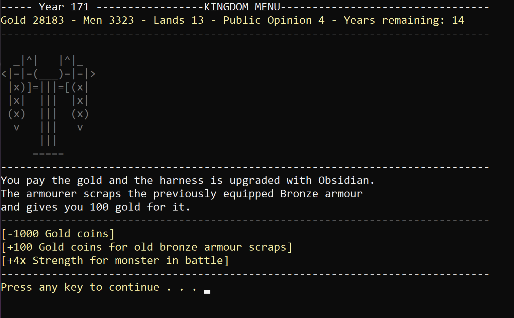514x318 pixels.
Task: Click the Press any key to continue prompt
Action: (x=80, y=287)
